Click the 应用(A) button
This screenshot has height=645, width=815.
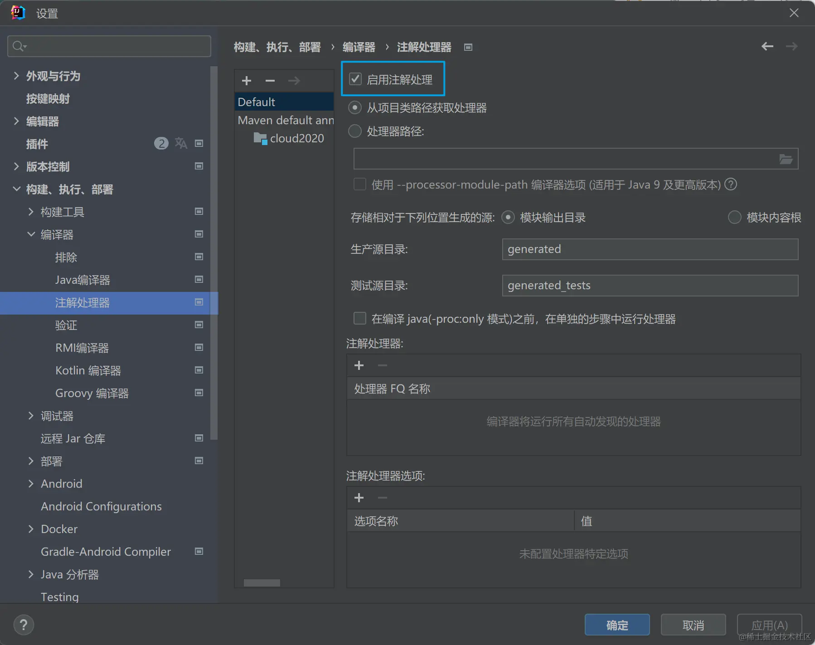[770, 625]
